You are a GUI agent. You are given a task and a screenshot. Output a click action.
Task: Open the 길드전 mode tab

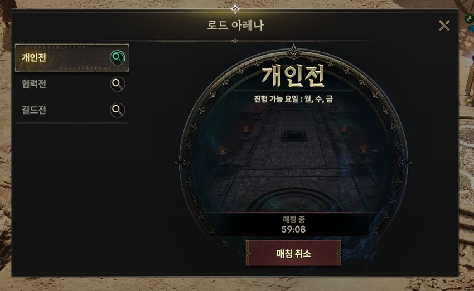[x=72, y=110]
